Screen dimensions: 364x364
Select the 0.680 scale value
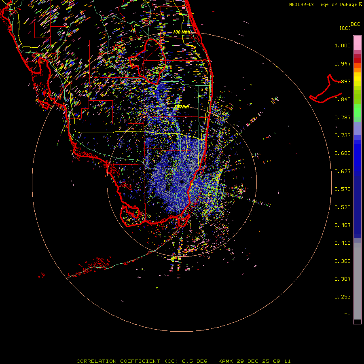343,153
